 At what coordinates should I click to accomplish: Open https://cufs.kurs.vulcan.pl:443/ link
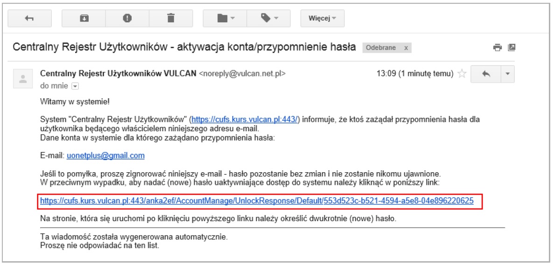coord(245,119)
